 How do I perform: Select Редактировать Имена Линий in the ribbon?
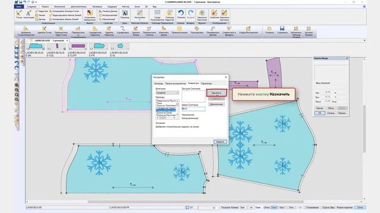pyautogui.click(x=65, y=15)
